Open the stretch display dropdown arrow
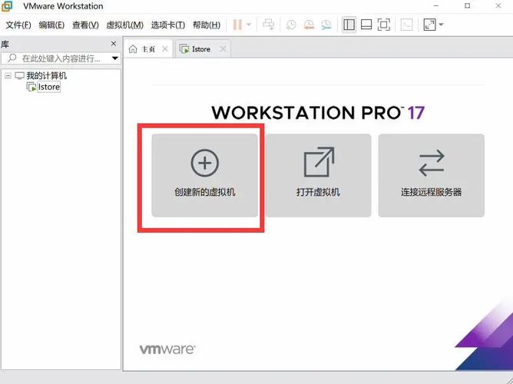Image resolution: width=513 pixels, height=384 pixels. (x=441, y=25)
